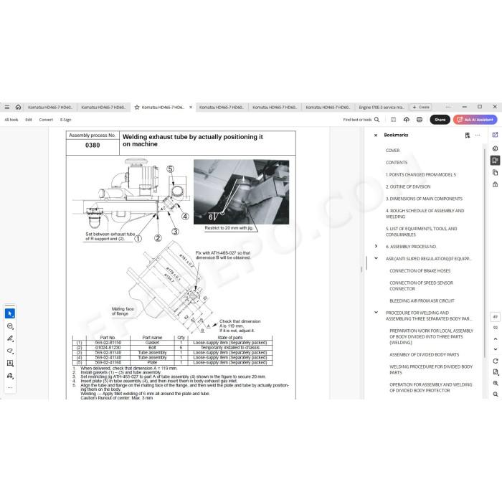Image resolution: width=502 pixels, height=502 pixels.
Task: Click the Find text search magnifier
Action: pyautogui.click(x=376, y=120)
